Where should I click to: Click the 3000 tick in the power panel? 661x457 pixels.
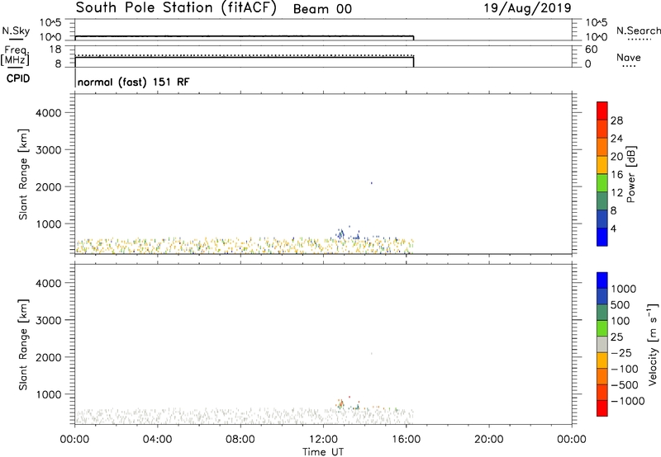coord(49,150)
